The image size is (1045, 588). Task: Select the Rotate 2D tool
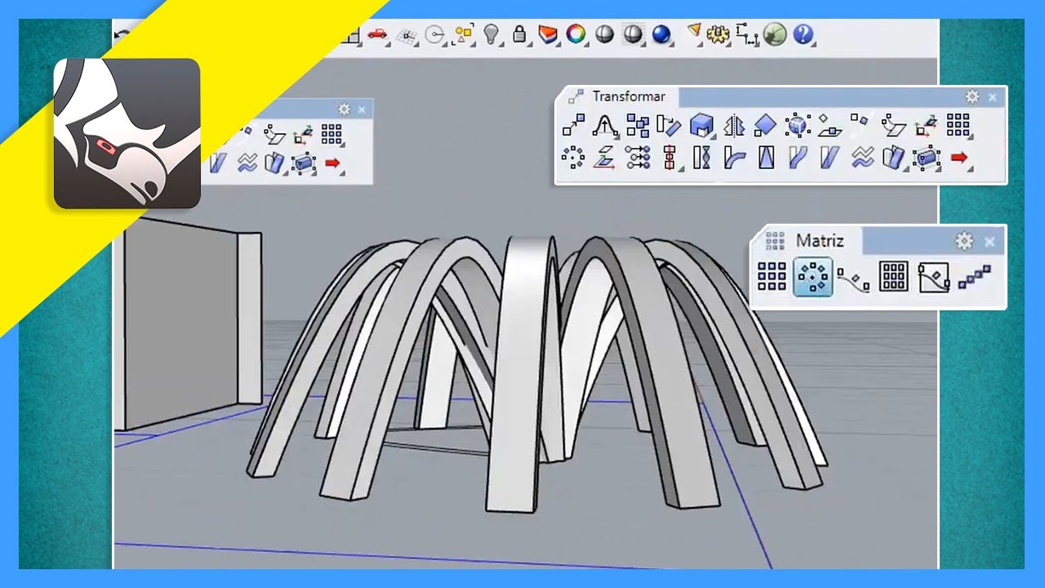click(x=669, y=125)
